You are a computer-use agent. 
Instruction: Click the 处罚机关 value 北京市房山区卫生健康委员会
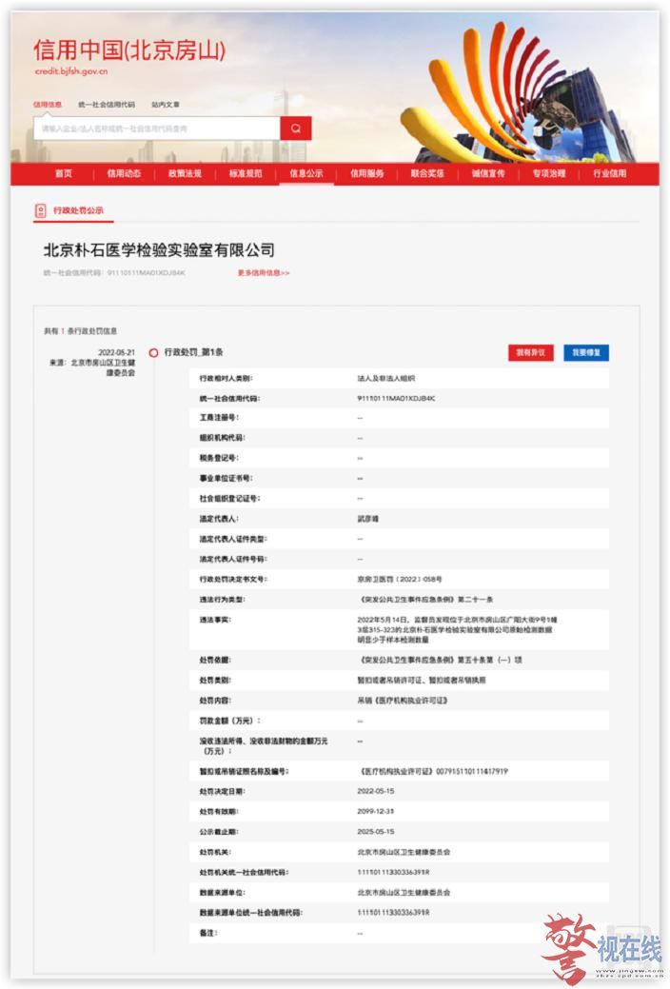tap(404, 852)
